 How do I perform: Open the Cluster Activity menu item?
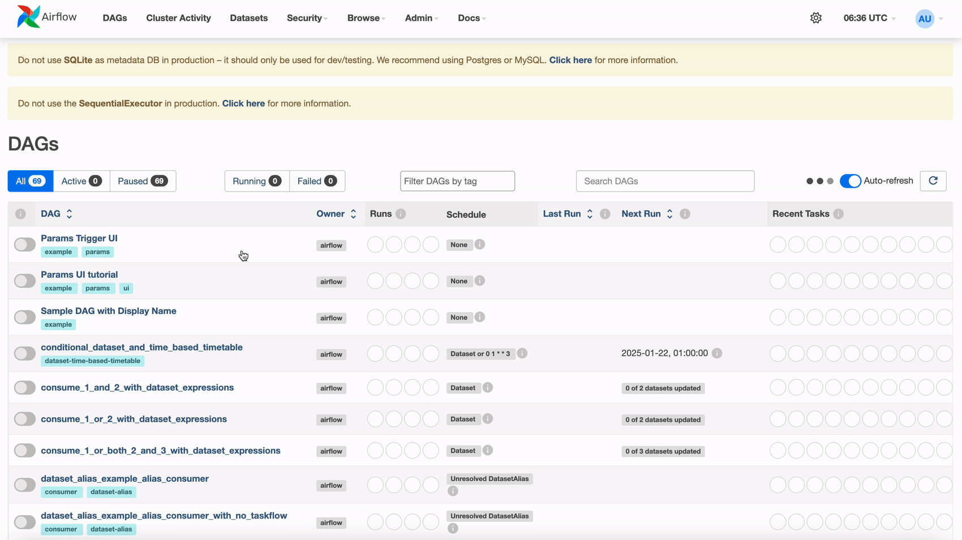click(x=178, y=18)
